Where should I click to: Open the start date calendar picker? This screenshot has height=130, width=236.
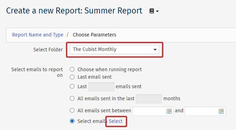(169, 111)
